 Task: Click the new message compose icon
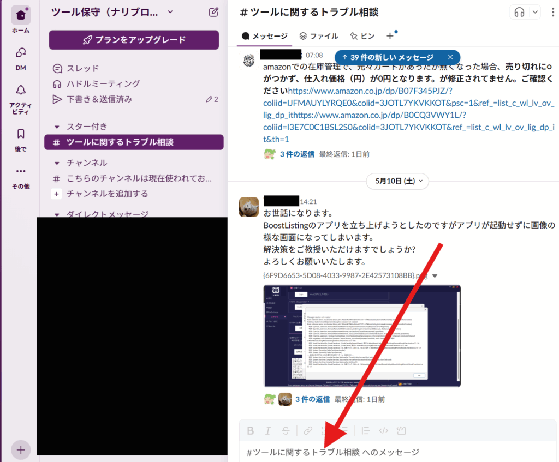(x=213, y=12)
